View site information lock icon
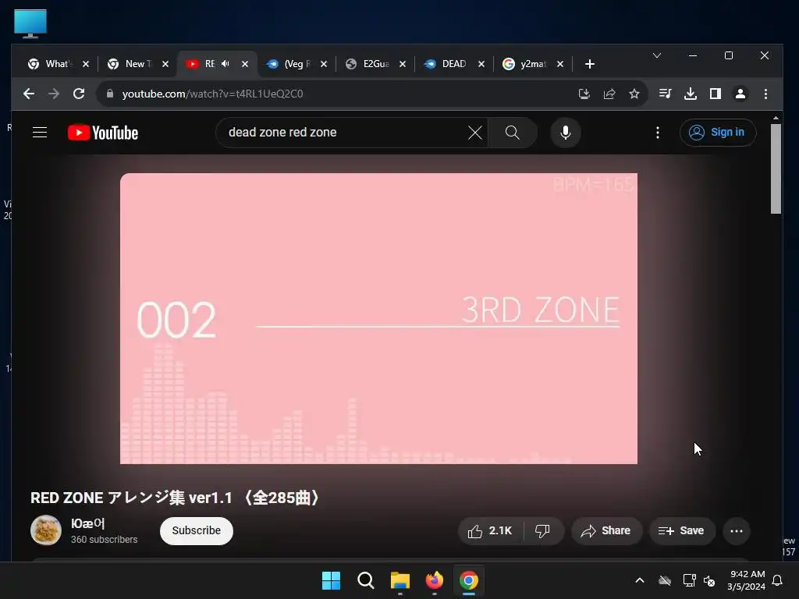 coord(109,94)
